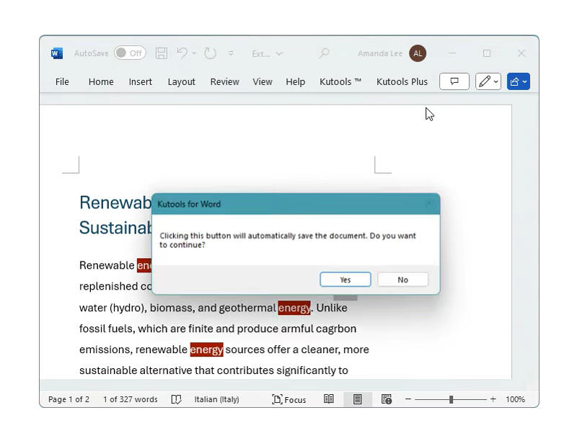The height and width of the screenshot is (436, 577).
Task: Open the Customize Quick Access Toolbar dropdown
Action: pos(231,53)
